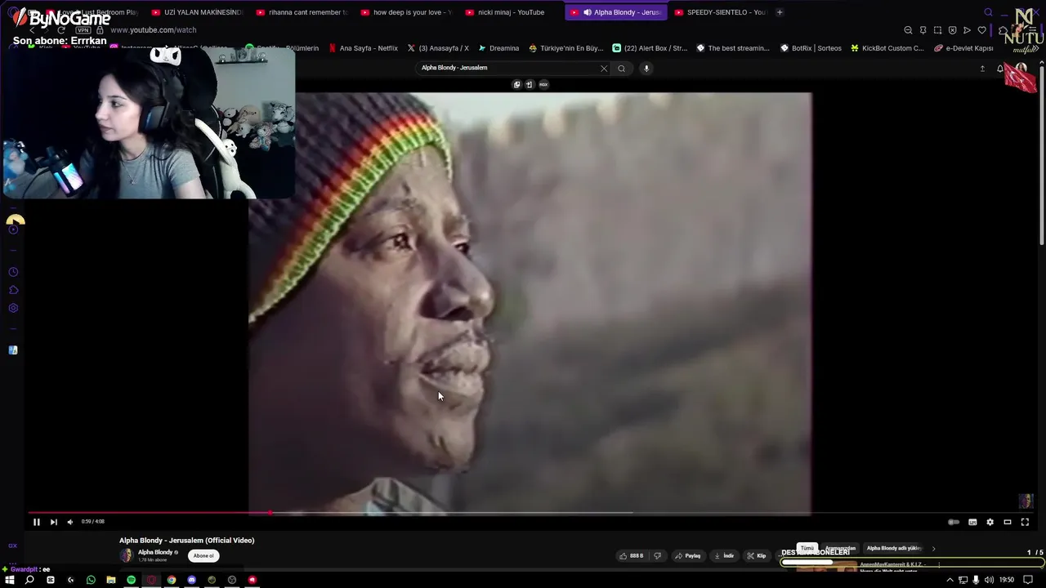1046x588 pixels.
Task: Open Alpha Blondy channel avatar
Action: point(127,555)
